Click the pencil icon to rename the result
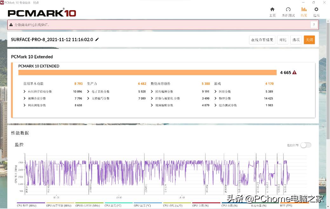330x209 pixels. [x=97, y=40]
